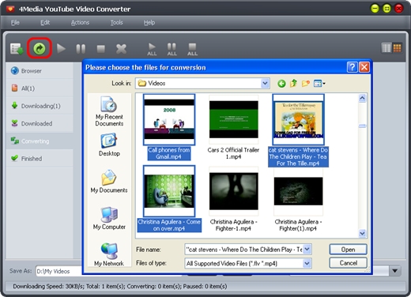Go to My Documents place
Screen dimensions: 411x297
tap(109, 182)
